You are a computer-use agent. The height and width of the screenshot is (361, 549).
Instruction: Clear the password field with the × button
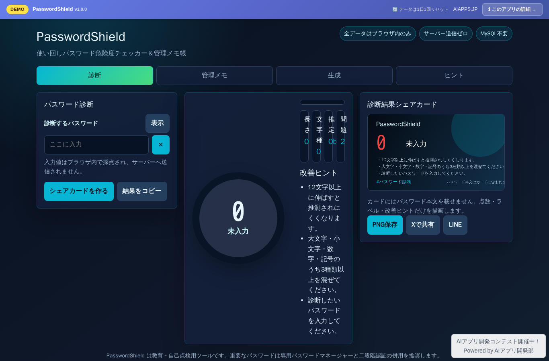point(161,145)
